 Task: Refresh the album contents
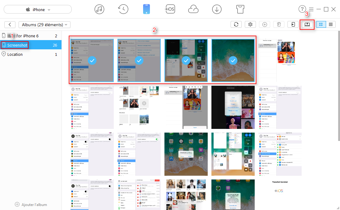[236, 24]
